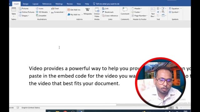The width and height of the screenshot is (200, 112).
Task: Open the Object dropdown arrow
Action: (166, 16)
